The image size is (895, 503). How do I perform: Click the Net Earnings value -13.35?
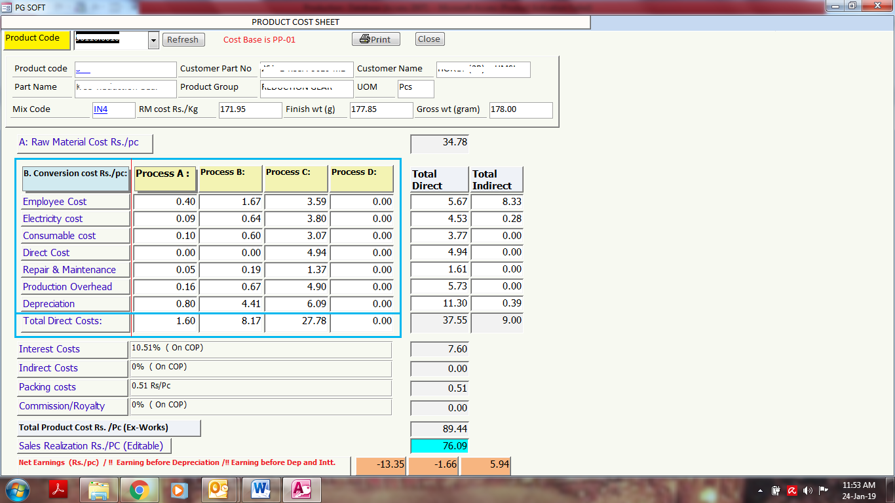coord(380,466)
